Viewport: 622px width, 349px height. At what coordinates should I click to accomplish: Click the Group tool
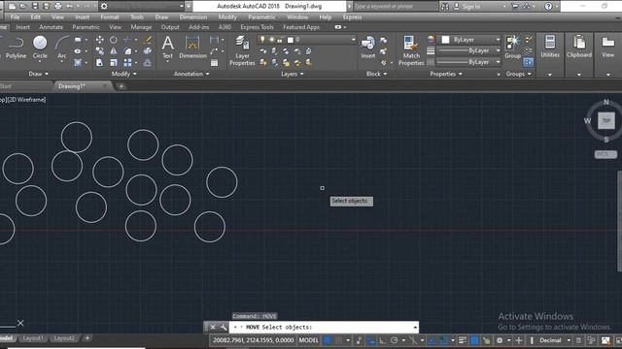click(x=512, y=48)
